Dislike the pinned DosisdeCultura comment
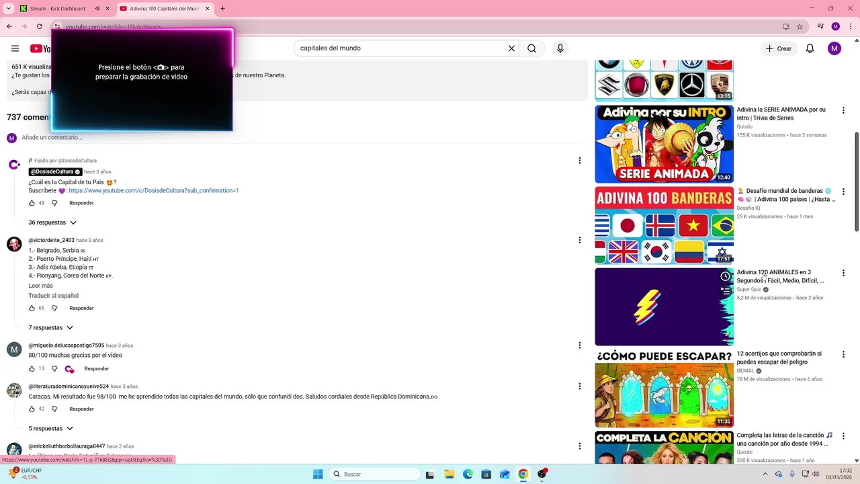The height and width of the screenshot is (484, 860). 54,203
